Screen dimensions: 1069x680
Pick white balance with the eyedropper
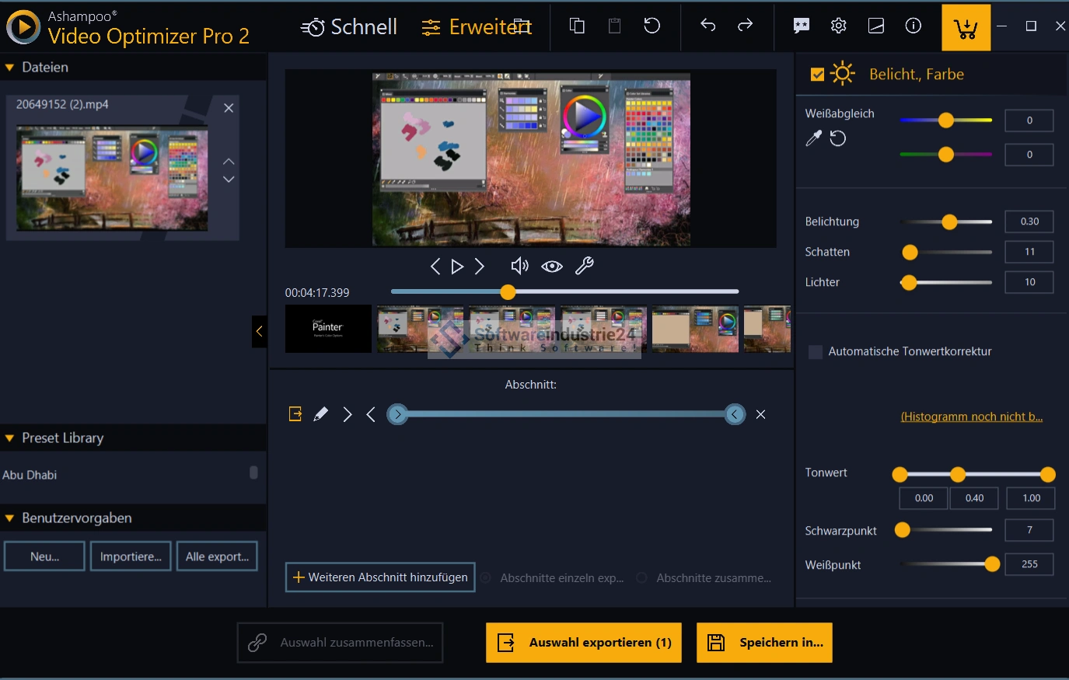click(x=813, y=139)
